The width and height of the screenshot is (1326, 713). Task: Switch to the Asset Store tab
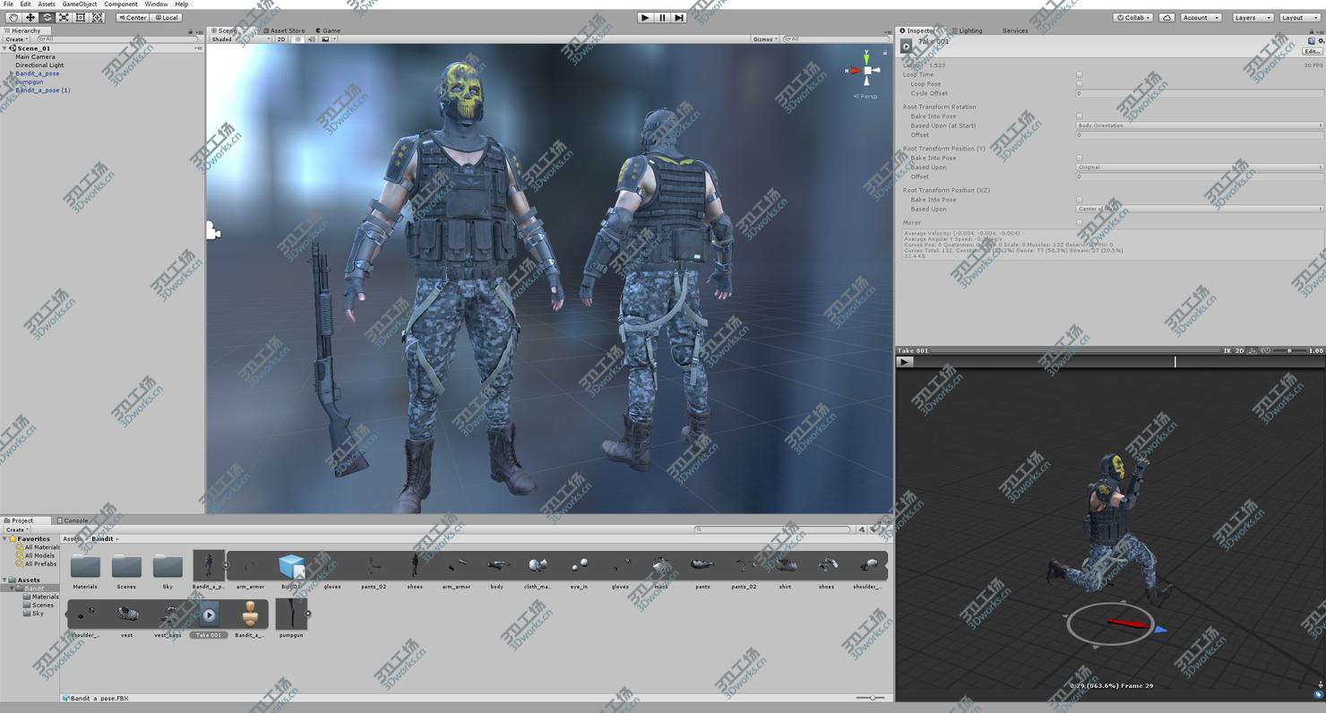tap(285, 30)
